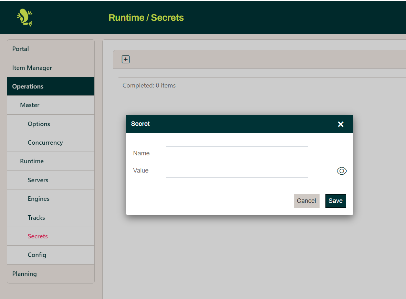This screenshot has height=299, width=406.
Task: Open Config under Runtime
Action: 37,255
